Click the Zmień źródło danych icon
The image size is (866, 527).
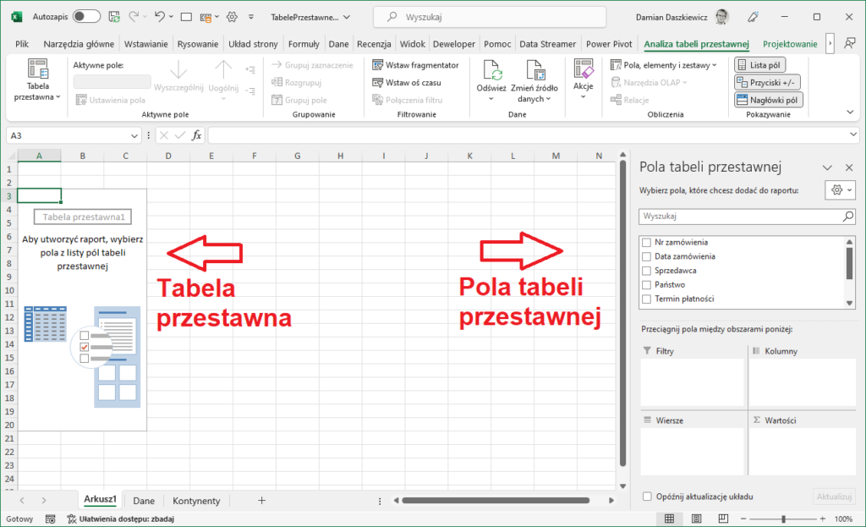[x=534, y=71]
